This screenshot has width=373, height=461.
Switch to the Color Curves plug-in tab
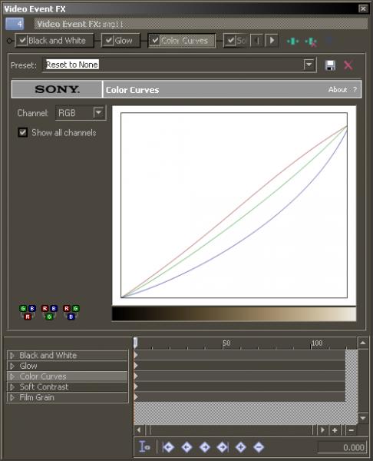tap(181, 41)
